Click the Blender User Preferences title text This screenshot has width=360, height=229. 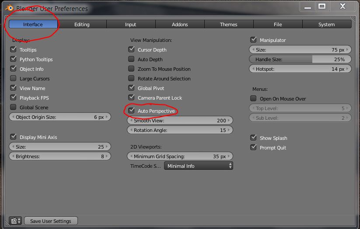tap(52, 9)
